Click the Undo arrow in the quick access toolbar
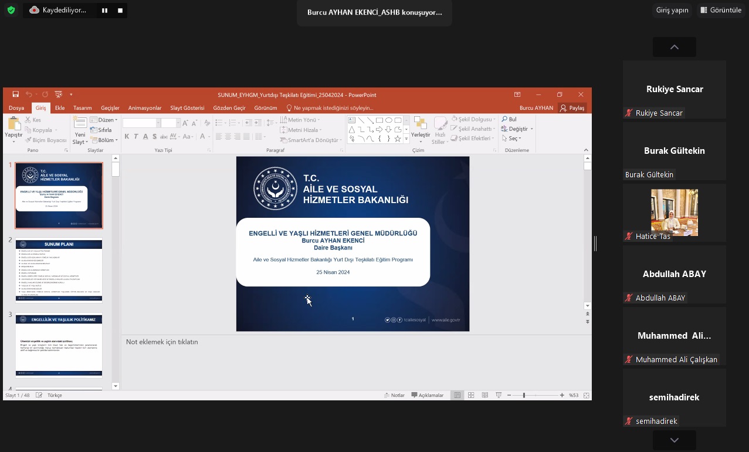Viewport: 749px width, 452px height. click(x=29, y=95)
